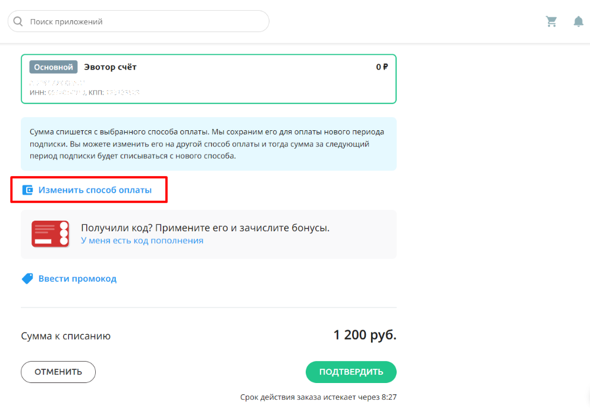This screenshot has width=590, height=408.
Task: Click the red bonus card image
Action: [50, 234]
